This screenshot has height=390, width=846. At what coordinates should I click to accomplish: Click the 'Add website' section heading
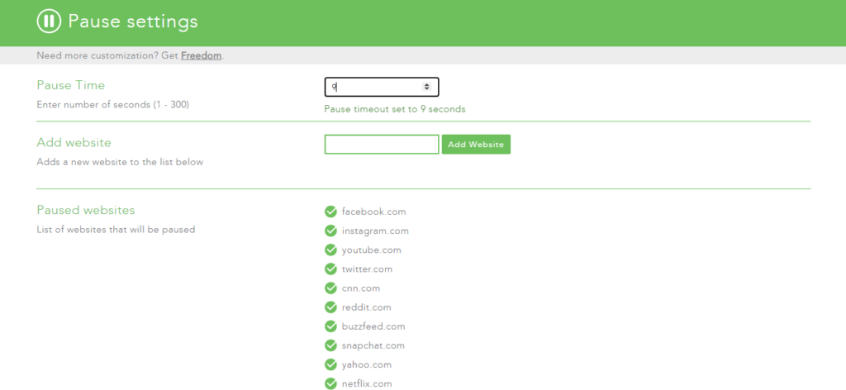(x=74, y=142)
